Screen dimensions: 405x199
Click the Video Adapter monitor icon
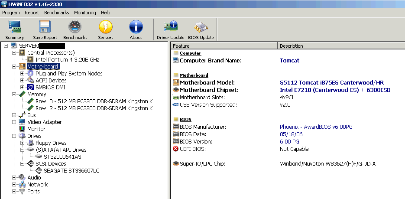tap(23, 122)
